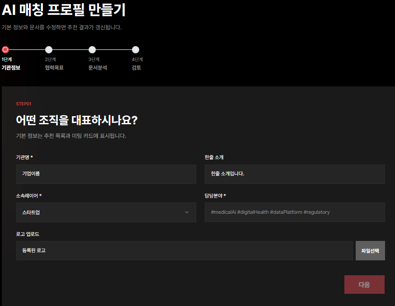The width and height of the screenshot is (395, 306).
Task: Click the 담당분야 * label
Action: [215, 196]
